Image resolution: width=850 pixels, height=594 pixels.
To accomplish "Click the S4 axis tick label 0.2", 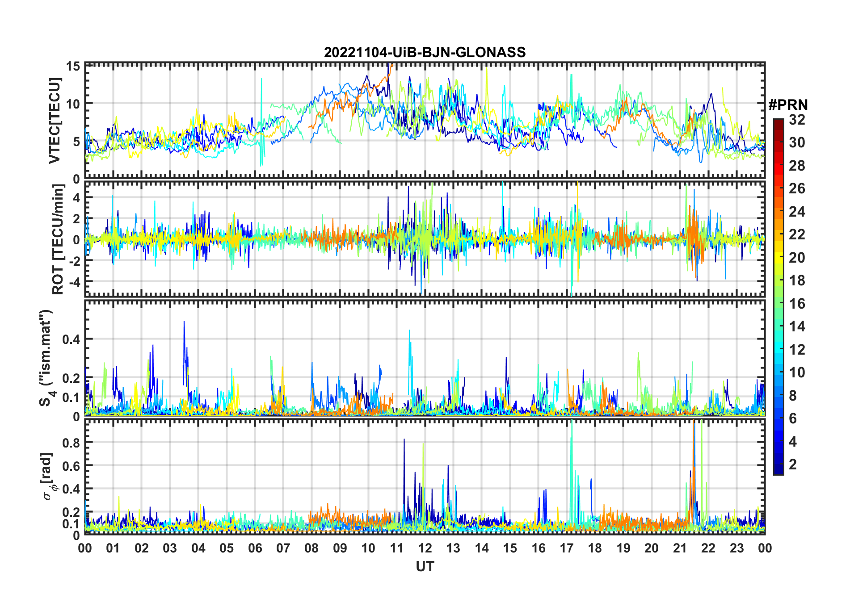I will (71, 378).
